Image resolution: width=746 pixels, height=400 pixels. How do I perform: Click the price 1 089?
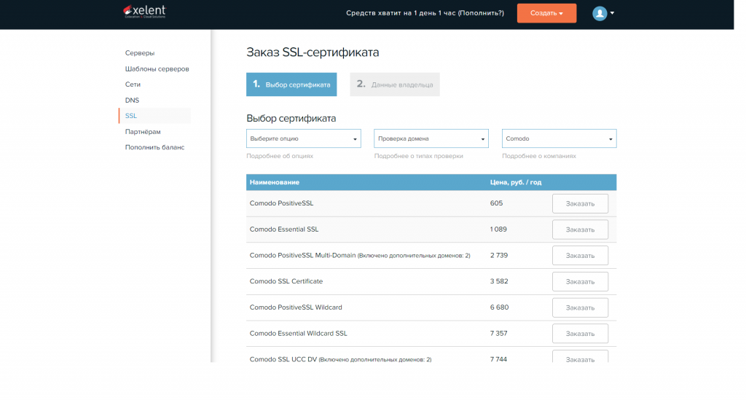[498, 230]
